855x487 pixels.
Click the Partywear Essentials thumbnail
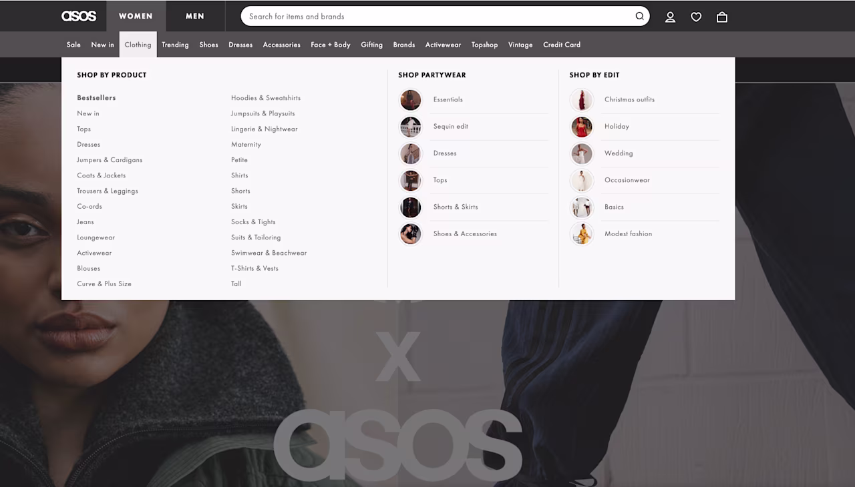click(x=411, y=100)
